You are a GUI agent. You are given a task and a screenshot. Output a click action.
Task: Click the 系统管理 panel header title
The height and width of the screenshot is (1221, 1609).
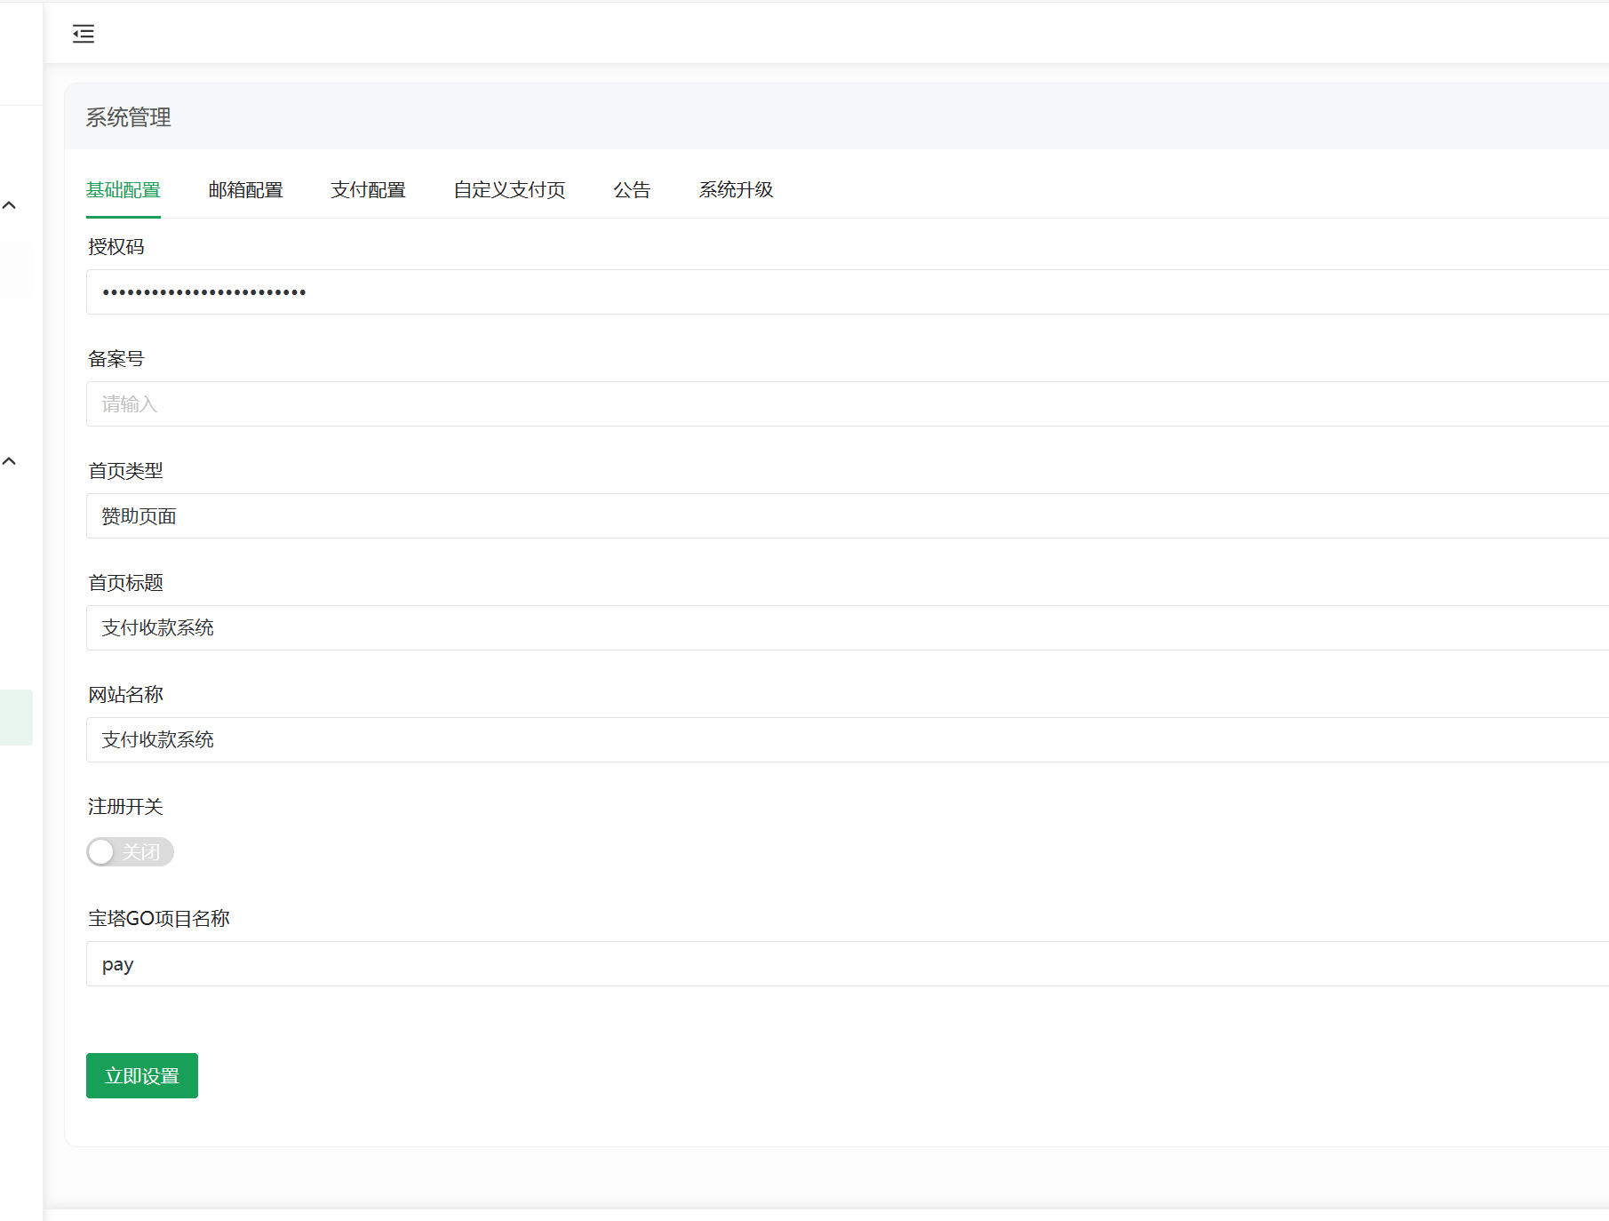(x=129, y=117)
